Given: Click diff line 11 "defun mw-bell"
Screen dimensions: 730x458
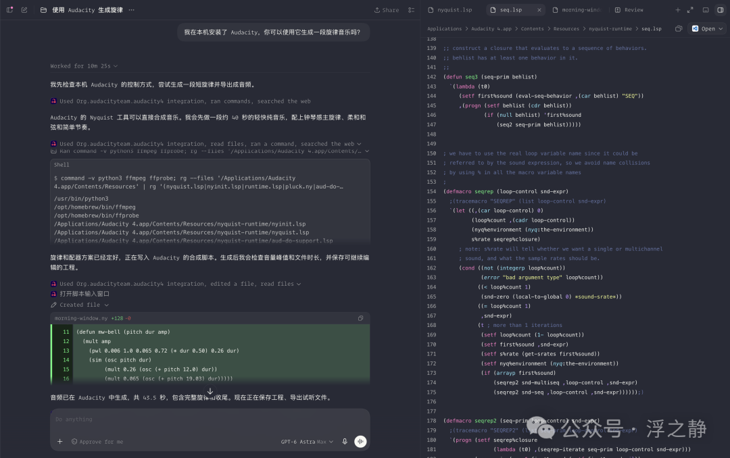Looking at the screenshot, I should (x=124, y=332).
